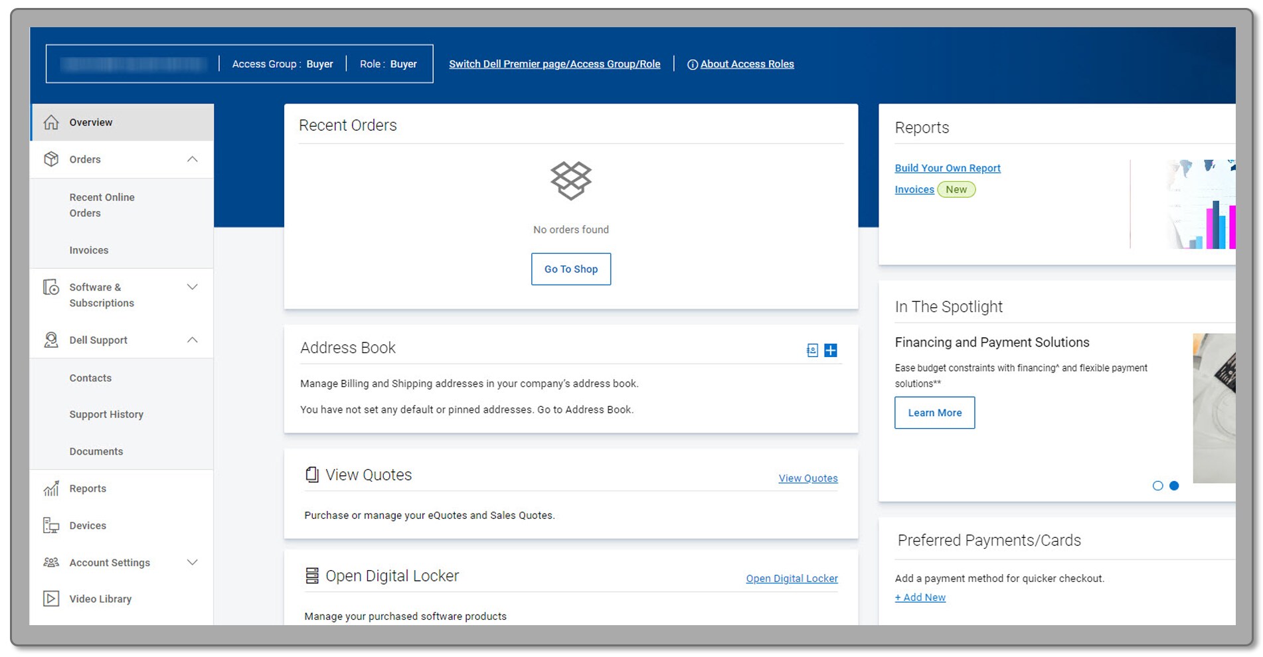Open address book contacts icon
Image resolution: width=1263 pixels, height=657 pixels.
click(812, 350)
